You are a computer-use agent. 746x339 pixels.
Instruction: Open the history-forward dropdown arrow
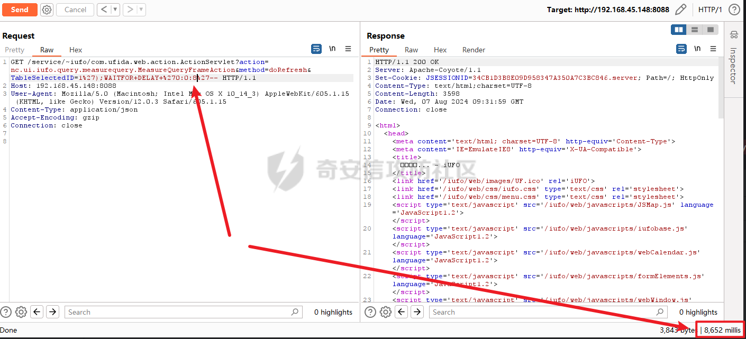pyautogui.click(x=141, y=10)
